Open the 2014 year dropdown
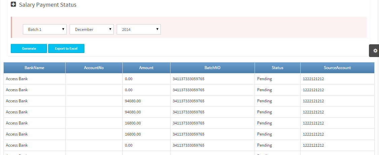 pyautogui.click(x=139, y=30)
